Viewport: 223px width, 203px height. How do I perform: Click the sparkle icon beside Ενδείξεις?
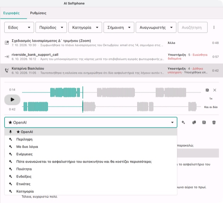tap(10, 176)
